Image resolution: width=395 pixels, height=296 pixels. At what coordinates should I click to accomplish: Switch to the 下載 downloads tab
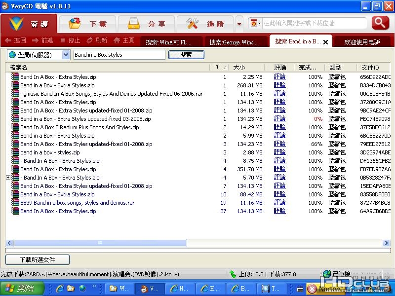pos(88,24)
